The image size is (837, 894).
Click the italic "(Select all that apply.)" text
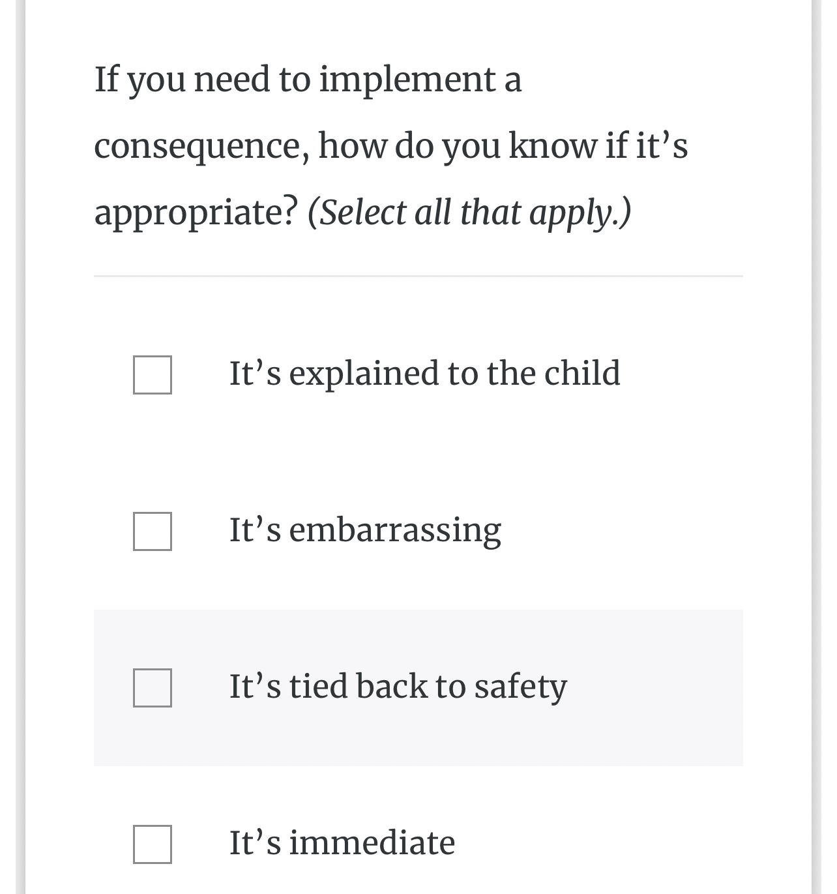[x=470, y=211]
